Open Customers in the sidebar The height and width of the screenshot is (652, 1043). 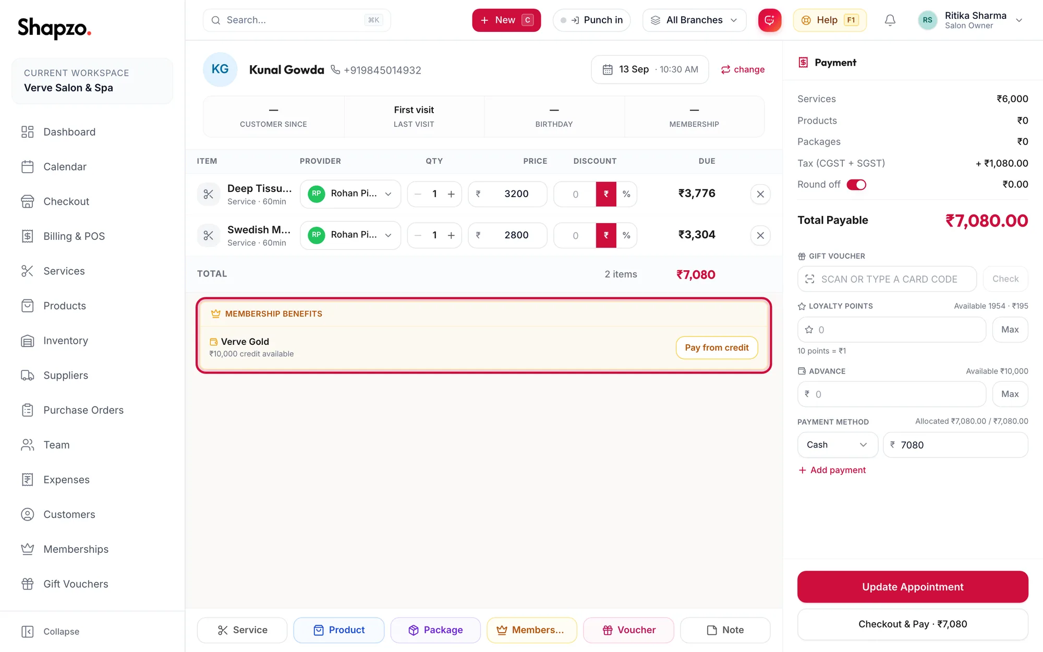click(x=92, y=514)
